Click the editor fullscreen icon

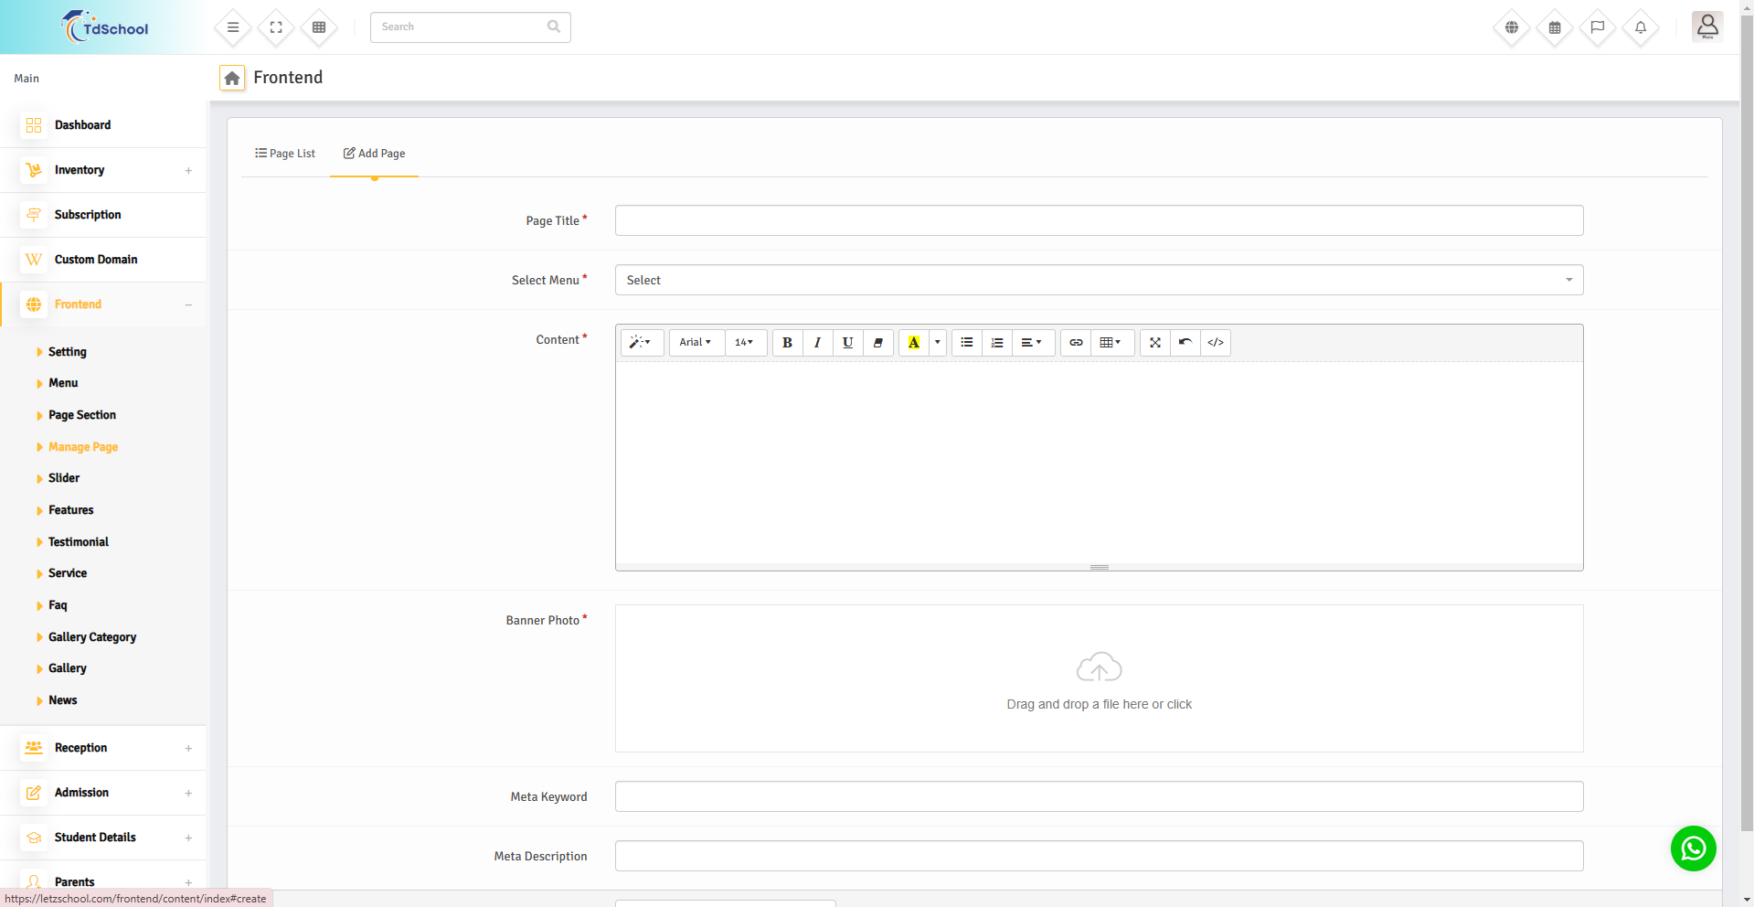click(x=1155, y=343)
